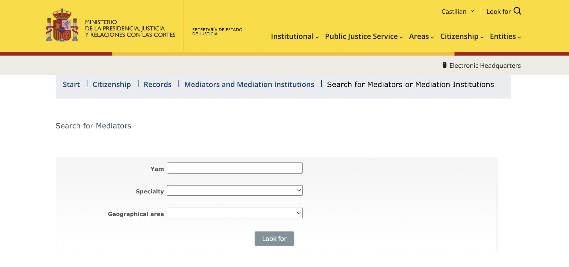This screenshot has height=267, width=569.
Task: Click the Electronic Headquarters link
Action: pyautogui.click(x=485, y=66)
